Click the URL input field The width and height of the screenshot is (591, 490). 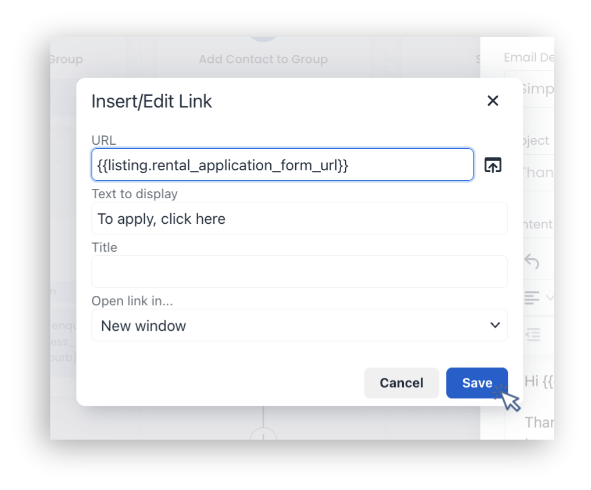click(282, 164)
